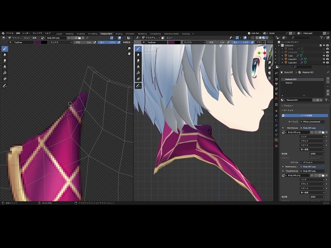This screenshot has height=248, width=331.
Task: Open the Help menu
Action: 48,33
